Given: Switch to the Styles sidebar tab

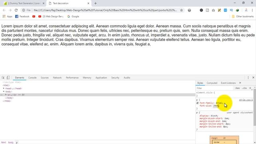Looking at the screenshot, I should click(x=200, y=83).
